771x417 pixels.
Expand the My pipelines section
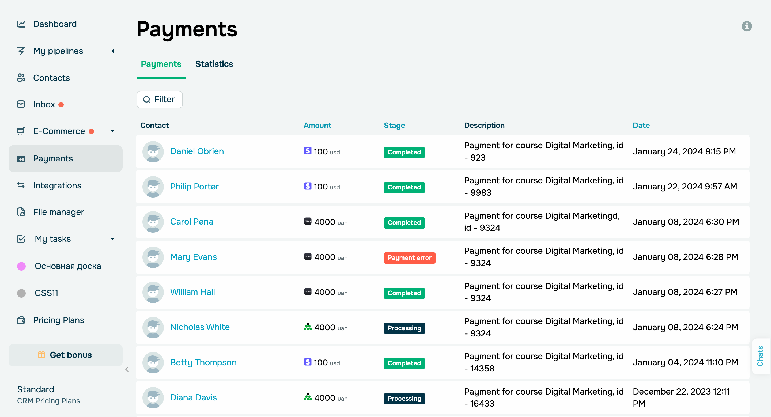[112, 51]
